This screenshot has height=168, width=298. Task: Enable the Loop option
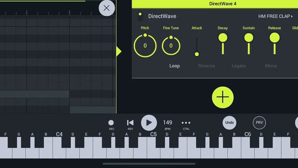(175, 66)
